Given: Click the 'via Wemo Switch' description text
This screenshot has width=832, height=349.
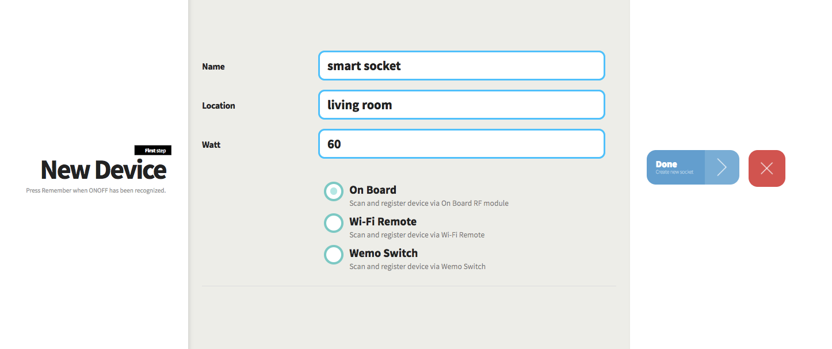Looking at the screenshot, I should (x=417, y=266).
